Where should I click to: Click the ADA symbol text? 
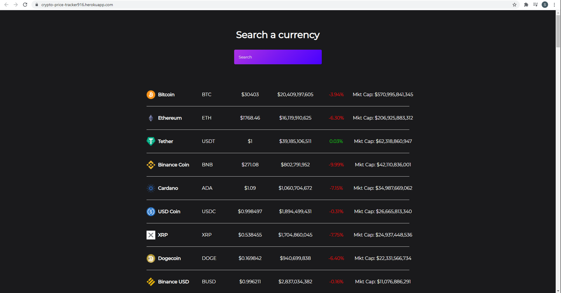[207, 188]
